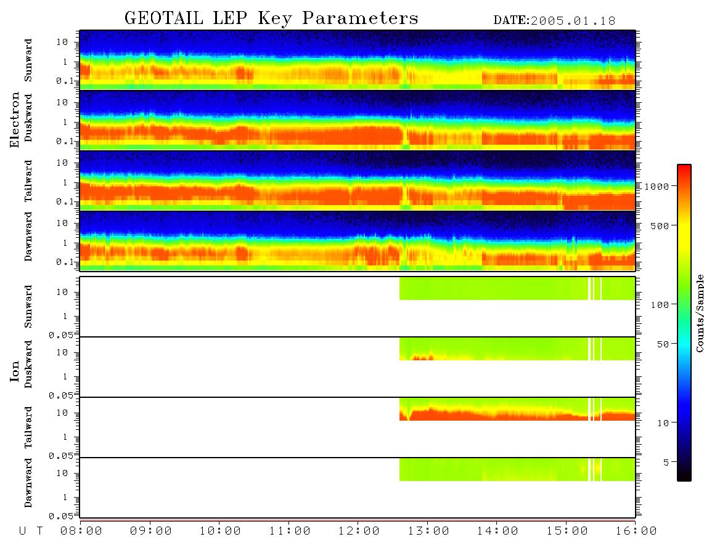Click the Counts/Sample color scale bar

684,323
